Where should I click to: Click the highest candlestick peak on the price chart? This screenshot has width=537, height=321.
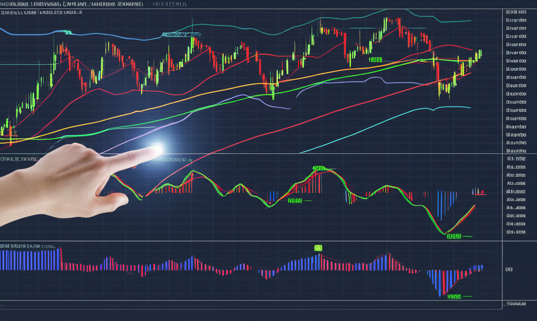click(x=389, y=24)
